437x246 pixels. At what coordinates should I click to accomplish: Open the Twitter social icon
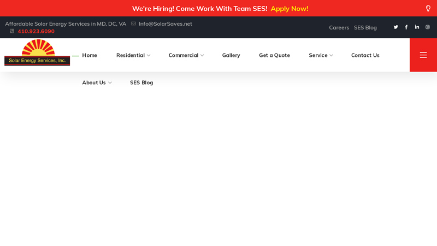pos(395,27)
